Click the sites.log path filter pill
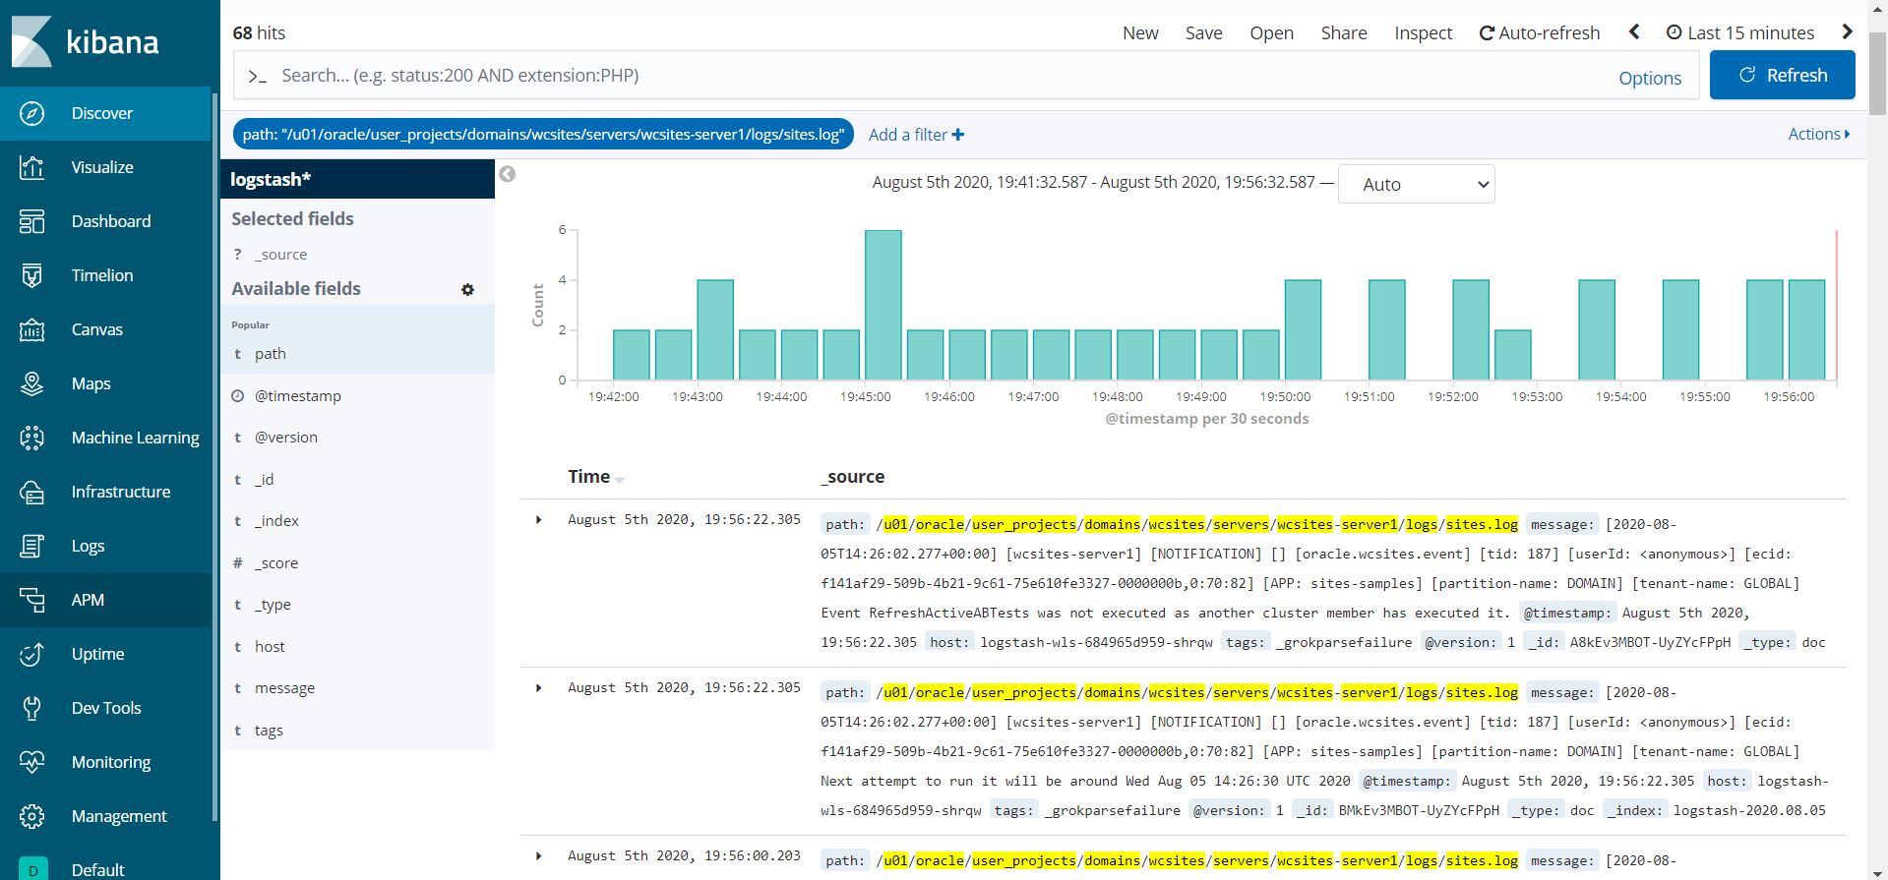 (x=543, y=135)
